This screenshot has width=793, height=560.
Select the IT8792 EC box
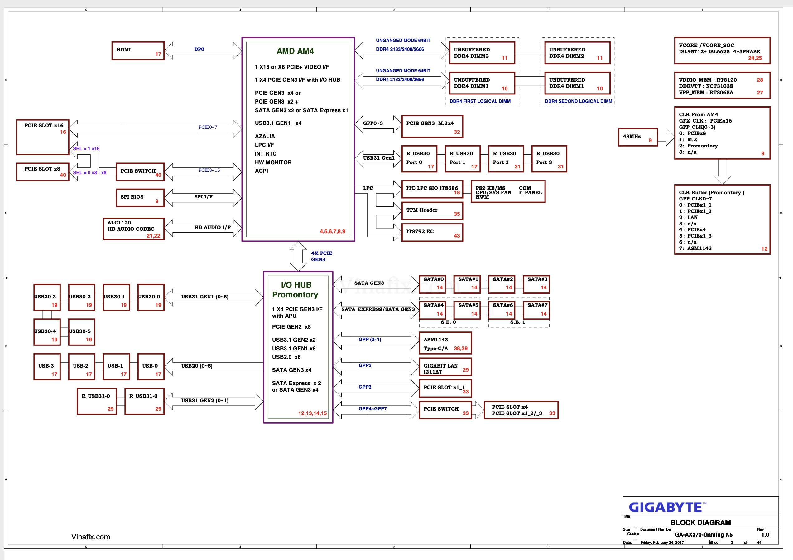(432, 233)
